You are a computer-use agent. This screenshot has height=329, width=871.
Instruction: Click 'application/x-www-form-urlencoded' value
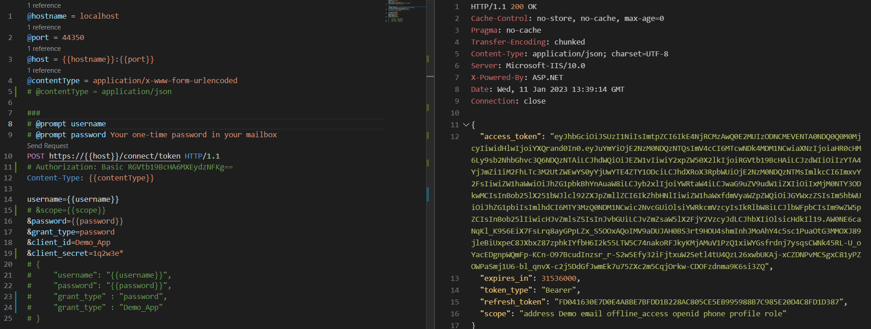[x=165, y=80]
